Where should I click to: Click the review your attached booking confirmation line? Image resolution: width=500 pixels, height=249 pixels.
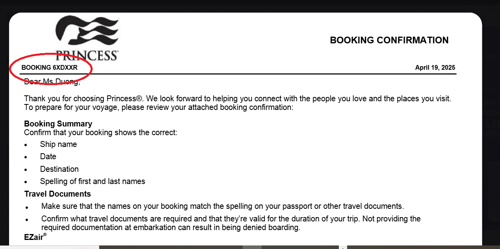click(158, 108)
